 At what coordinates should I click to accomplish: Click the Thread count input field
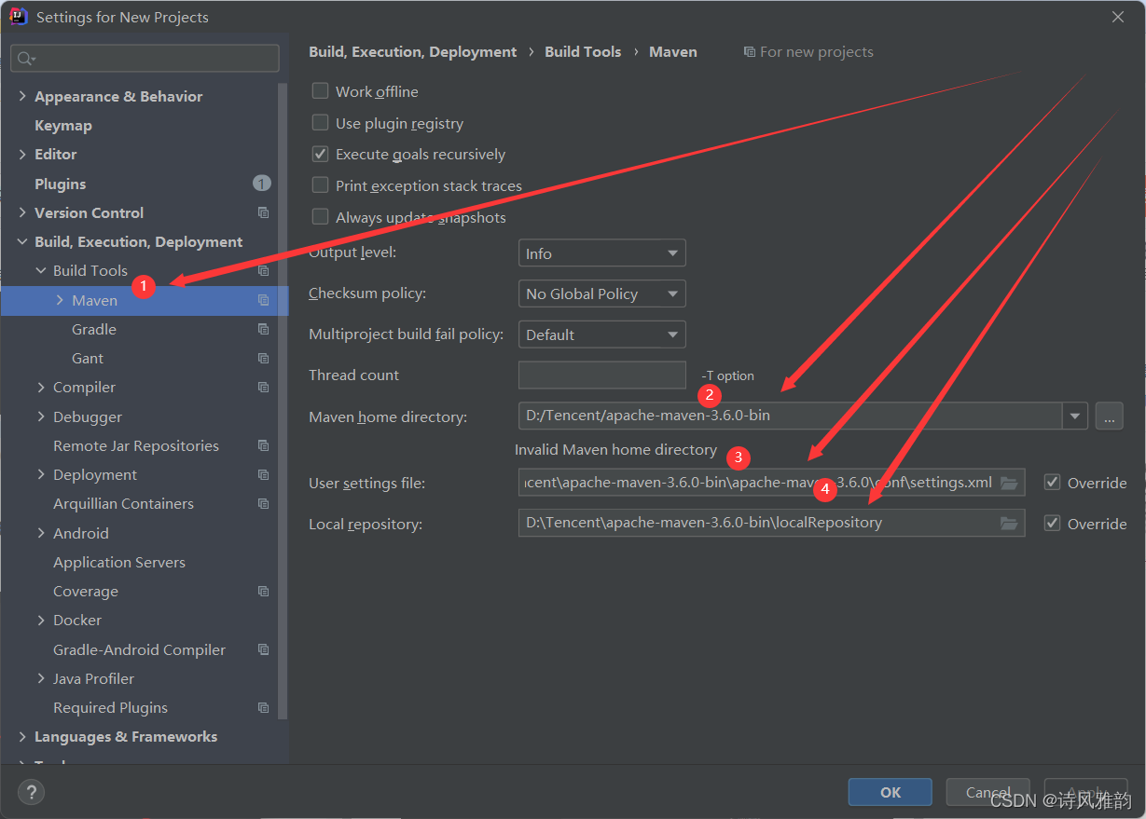602,375
